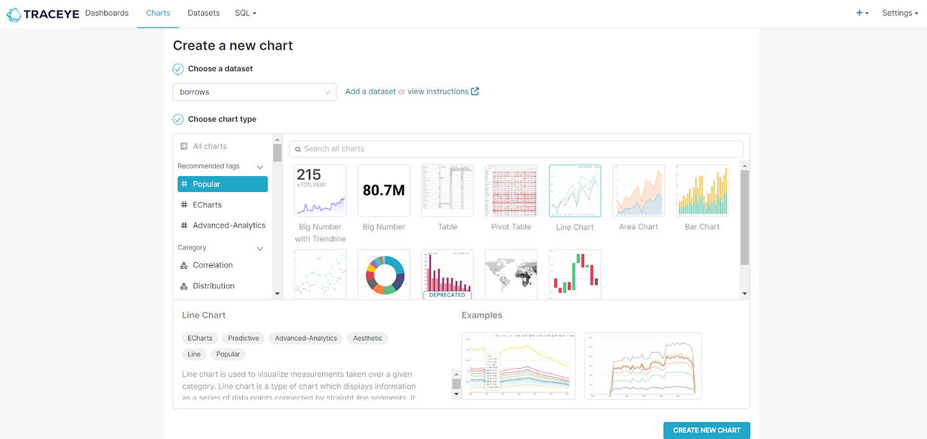The image size is (927, 439).
Task: Click the Distribution category icon
Action: pyautogui.click(x=184, y=286)
